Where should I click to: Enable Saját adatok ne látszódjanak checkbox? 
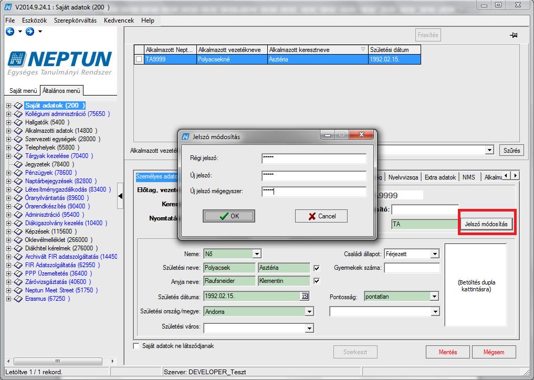tap(136, 346)
